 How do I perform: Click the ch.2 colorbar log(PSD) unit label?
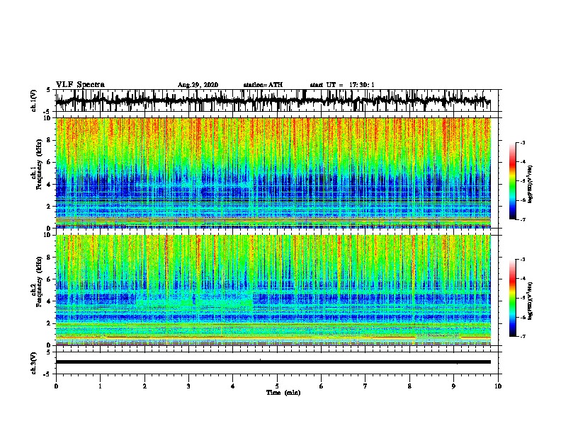(531, 301)
